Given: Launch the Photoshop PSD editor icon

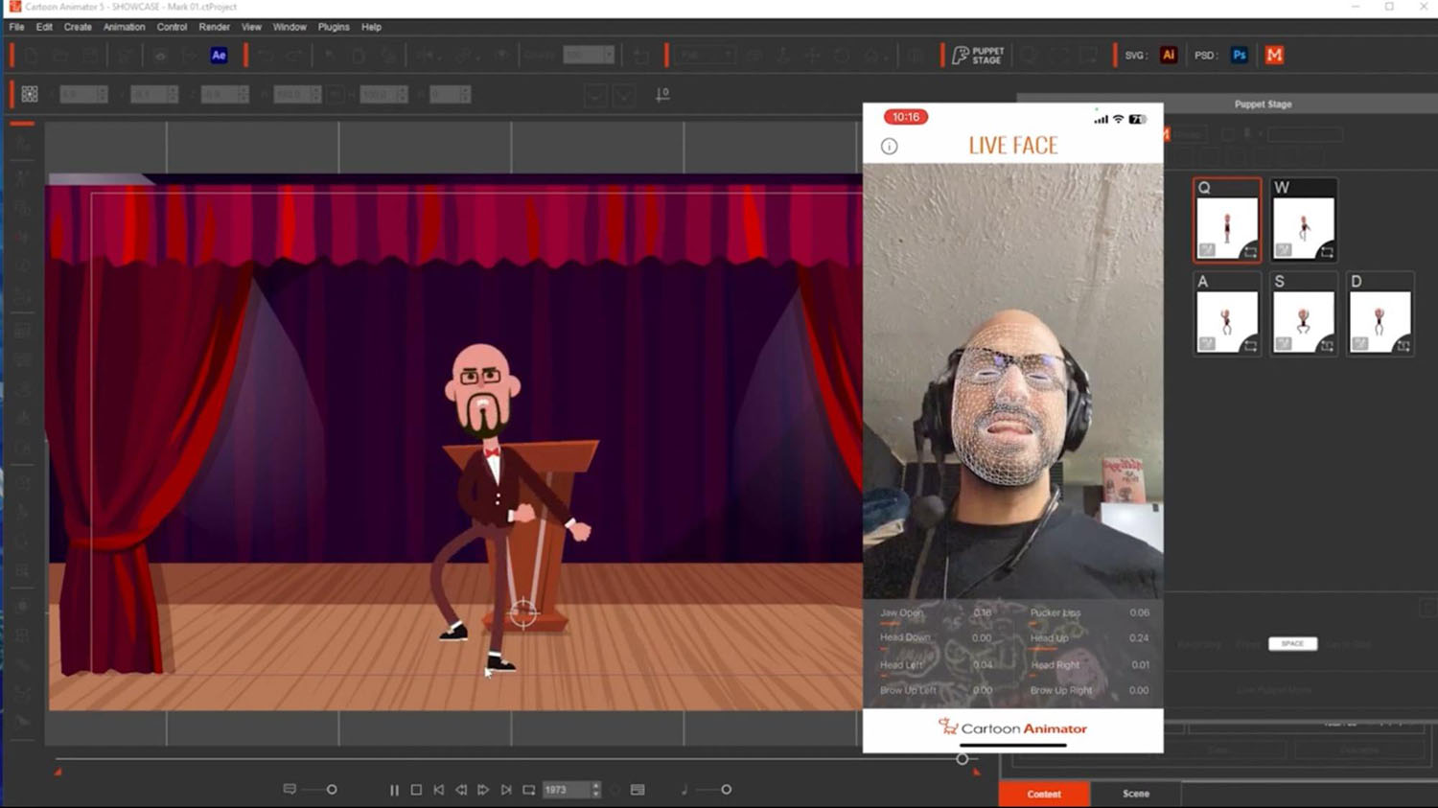Looking at the screenshot, I should click(x=1239, y=56).
